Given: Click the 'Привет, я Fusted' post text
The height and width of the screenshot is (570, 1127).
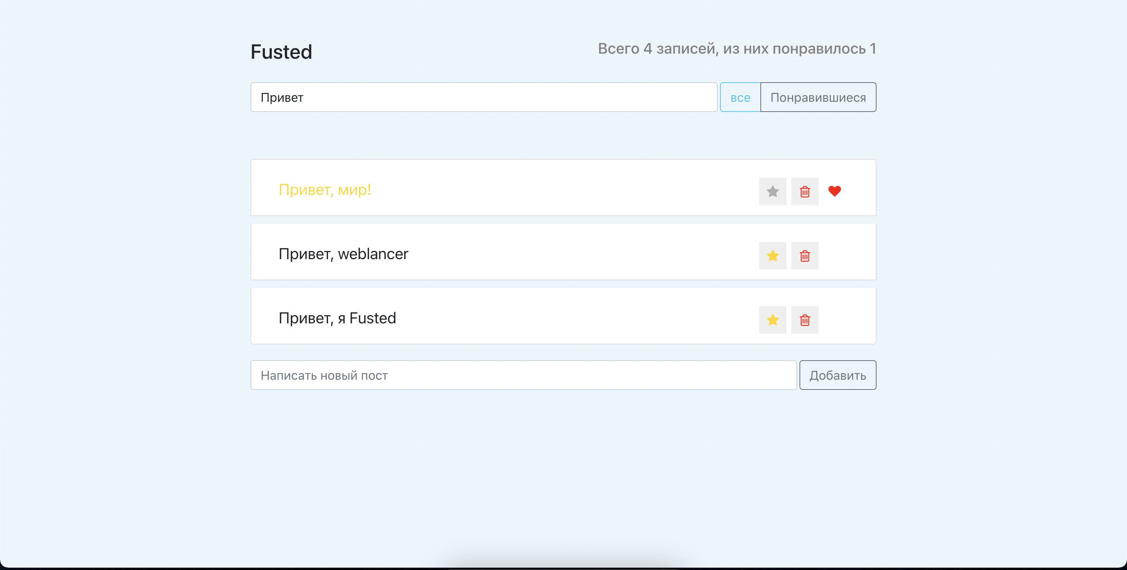Looking at the screenshot, I should pyautogui.click(x=337, y=318).
